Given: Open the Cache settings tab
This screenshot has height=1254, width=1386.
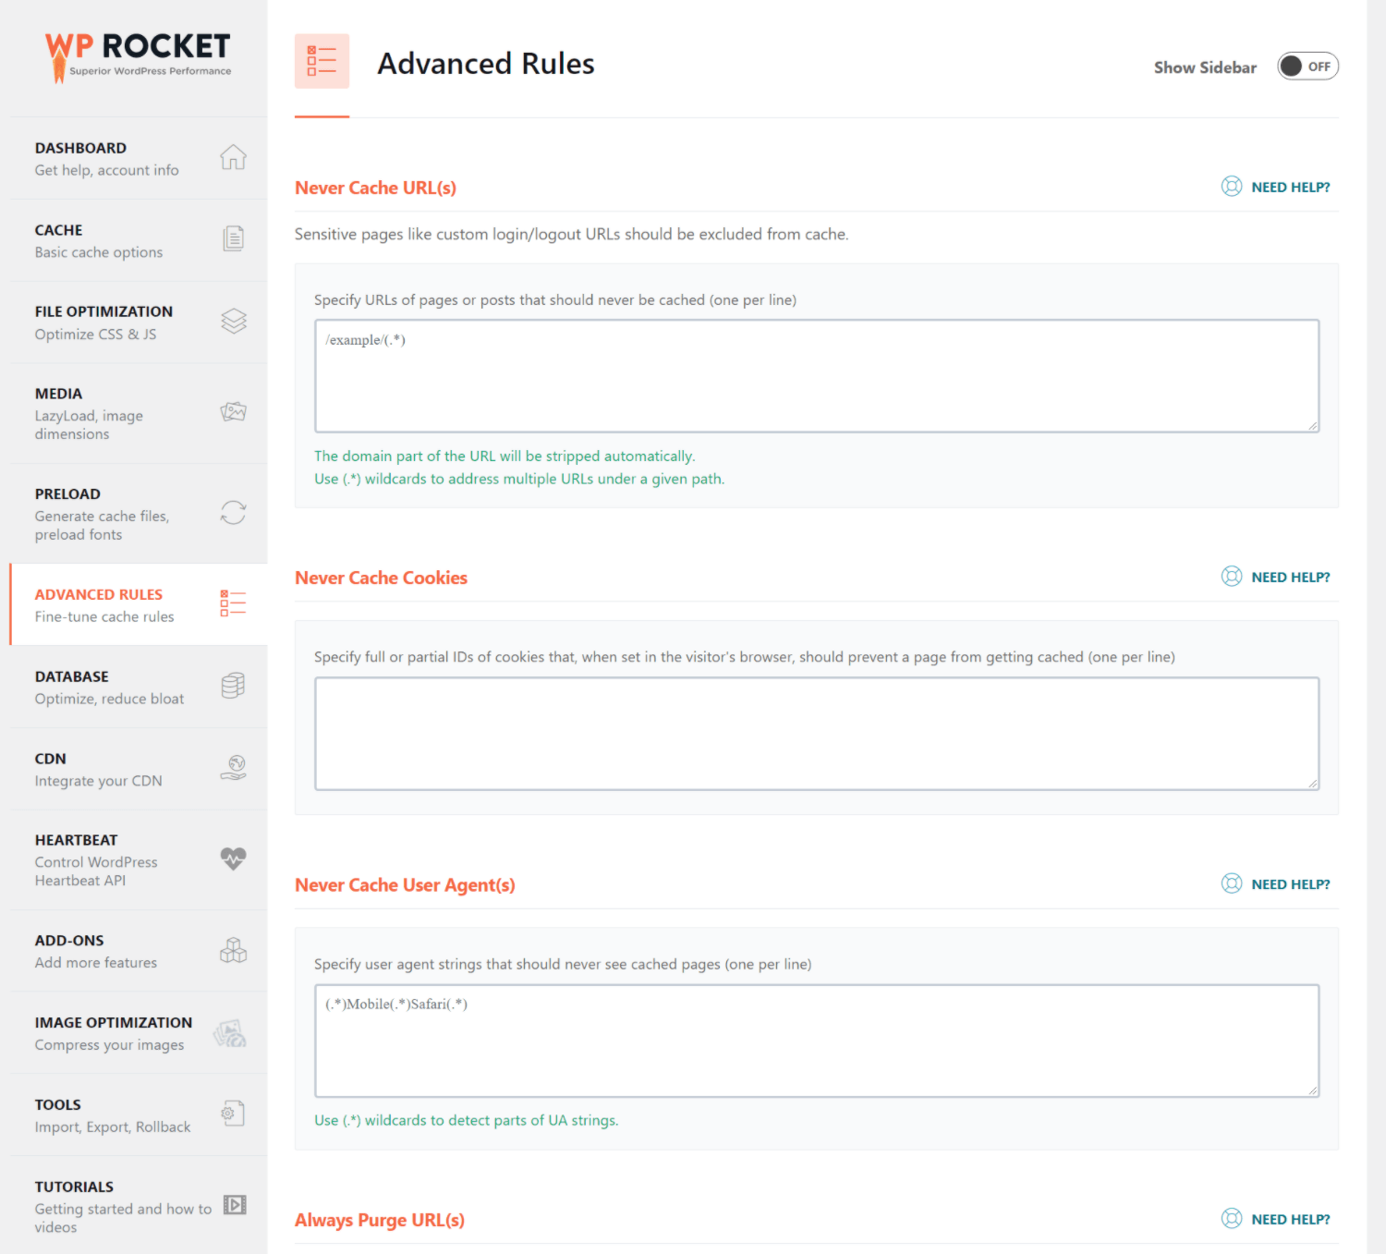Looking at the screenshot, I should [x=139, y=240].
